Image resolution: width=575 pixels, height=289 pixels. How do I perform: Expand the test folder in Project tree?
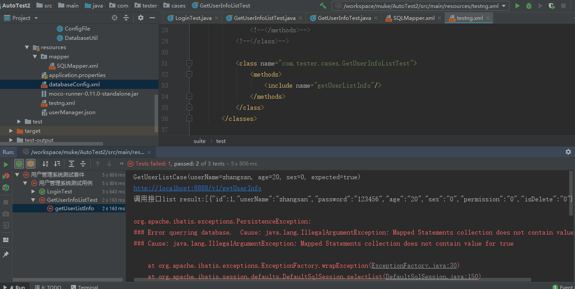(19, 122)
